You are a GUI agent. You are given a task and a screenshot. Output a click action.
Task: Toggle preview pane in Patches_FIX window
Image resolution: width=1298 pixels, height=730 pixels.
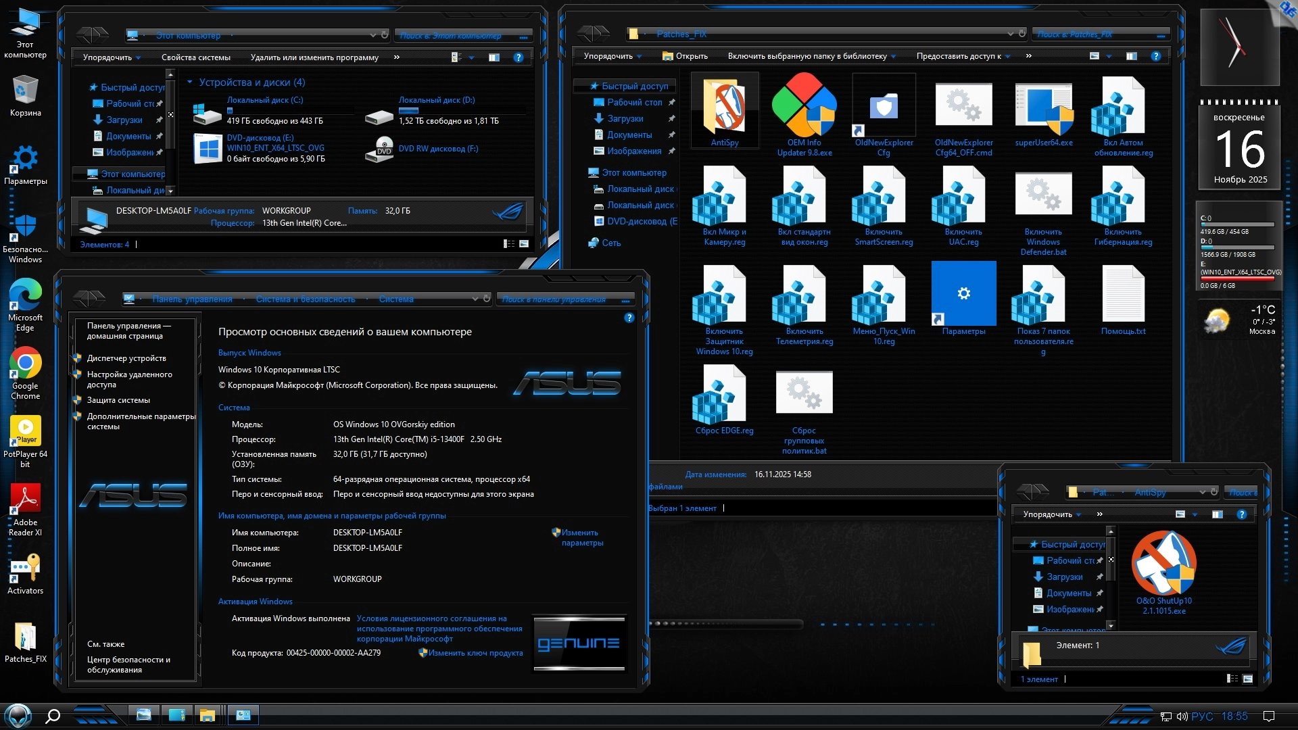1131,56
